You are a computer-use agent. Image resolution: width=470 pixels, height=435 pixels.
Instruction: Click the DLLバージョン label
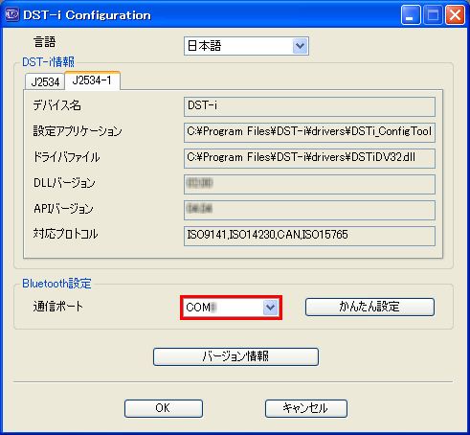pyautogui.click(x=64, y=183)
